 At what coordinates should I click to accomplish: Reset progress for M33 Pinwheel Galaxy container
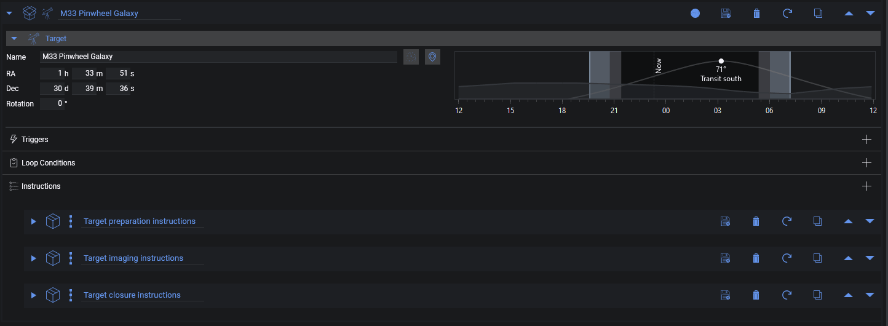[x=787, y=13]
